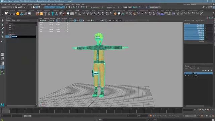
Task: Select the Translate X channel
Action: [x=194, y=25]
